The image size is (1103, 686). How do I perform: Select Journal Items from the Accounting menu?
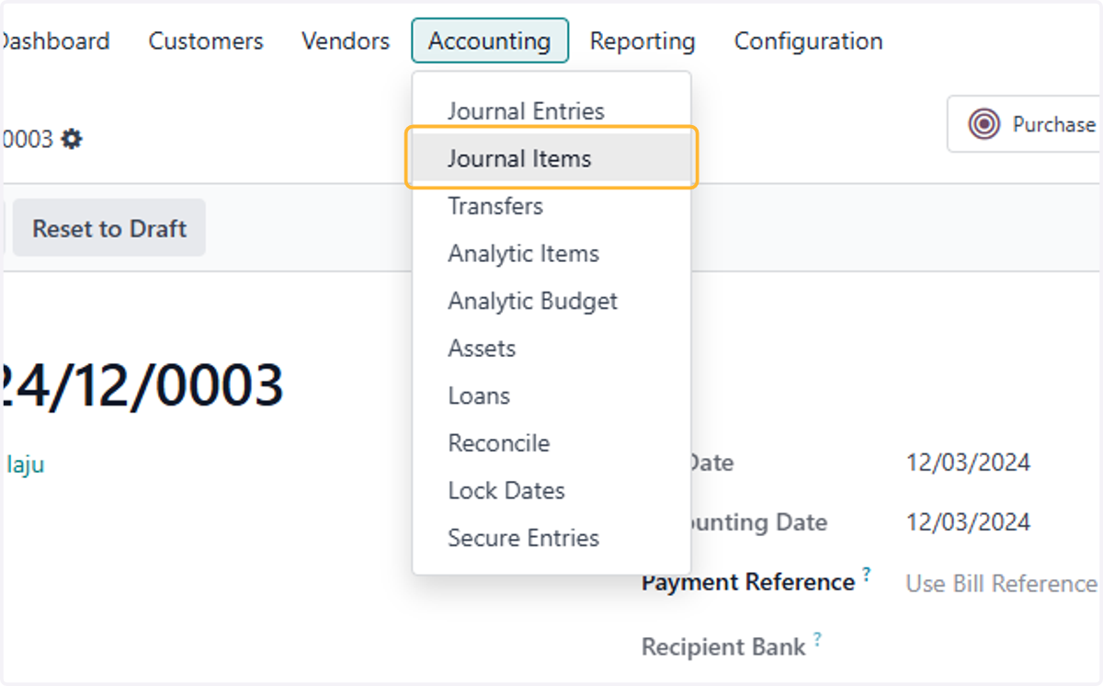click(x=551, y=158)
